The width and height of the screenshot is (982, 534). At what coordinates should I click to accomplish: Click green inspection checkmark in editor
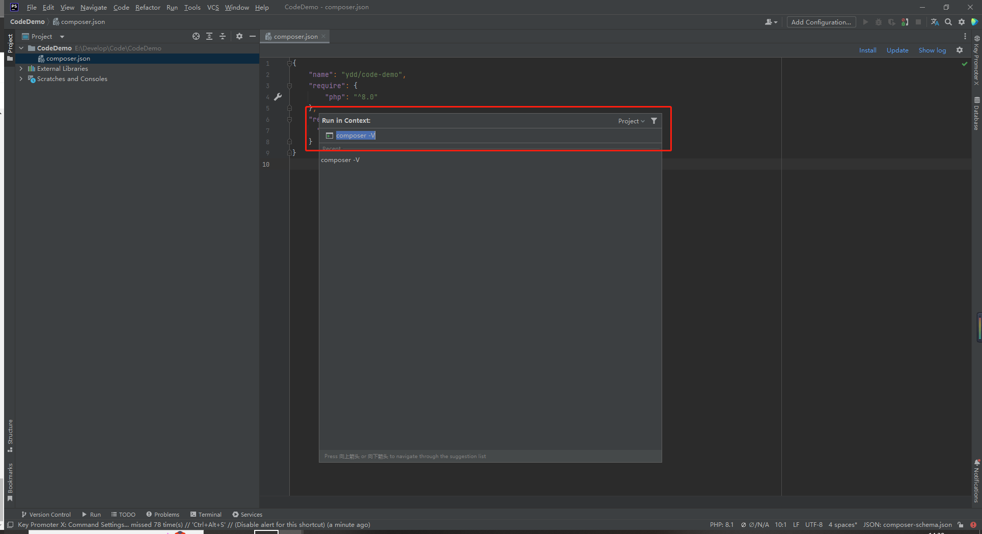(964, 64)
